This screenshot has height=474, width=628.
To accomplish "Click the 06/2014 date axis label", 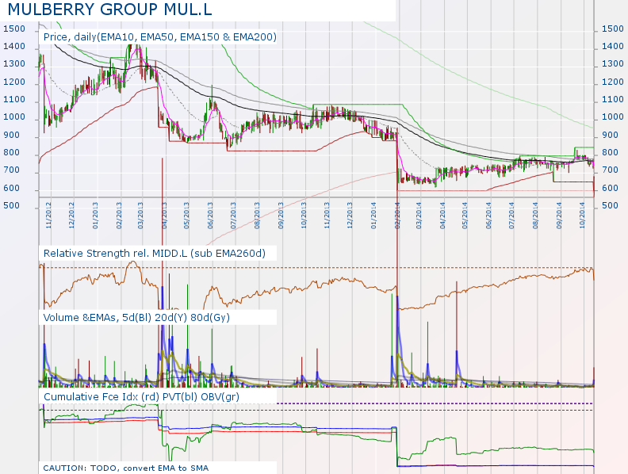I will 488,216.
